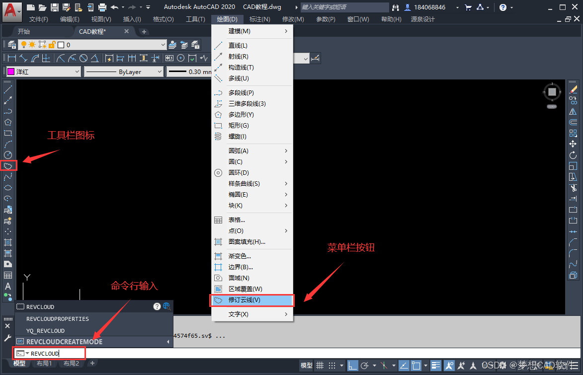The height and width of the screenshot is (375, 583).
Task: Toggle polar tracking in status bar
Action: [x=365, y=366]
